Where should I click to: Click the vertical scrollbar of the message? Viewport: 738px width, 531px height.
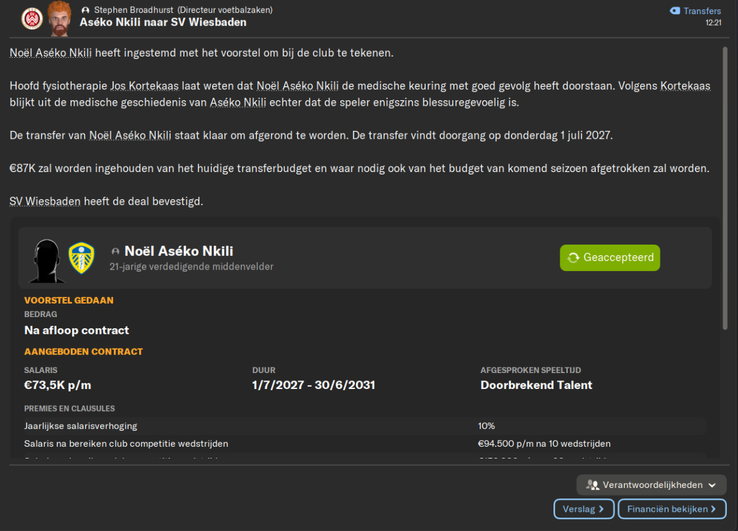tap(726, 187)
